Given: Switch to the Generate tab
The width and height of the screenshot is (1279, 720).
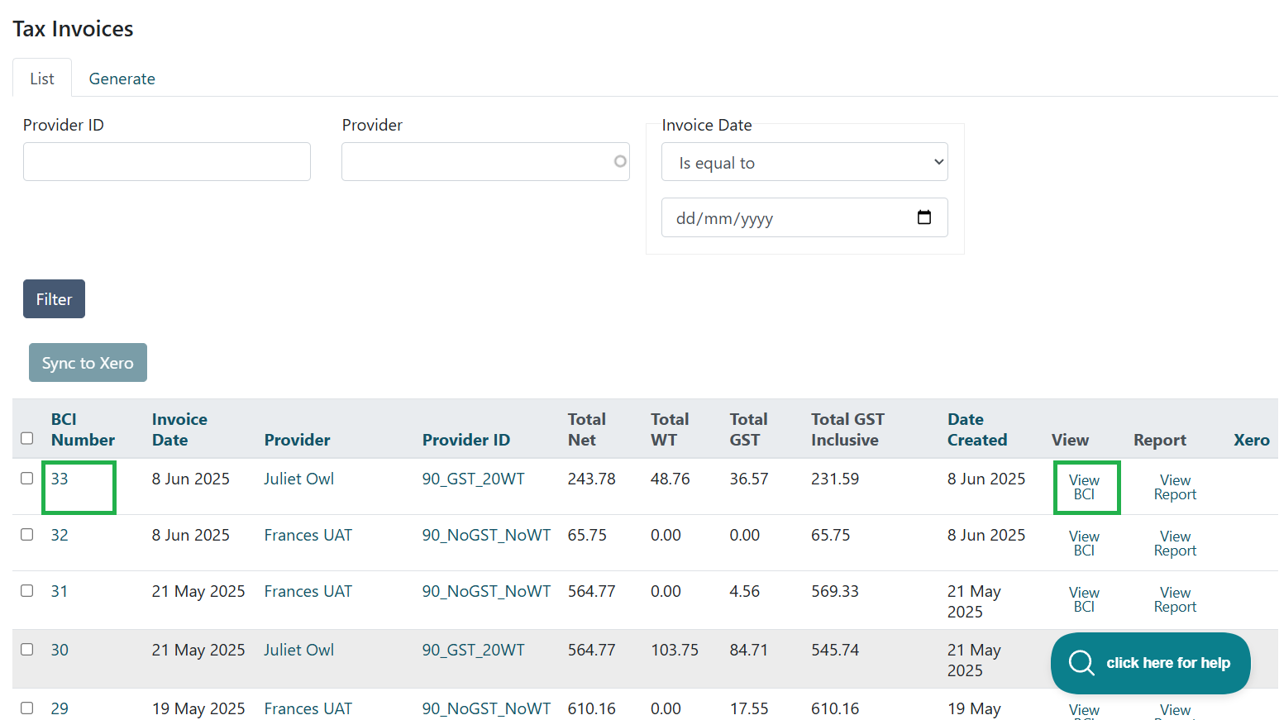Looking at the screenshot, I should 122,79.
